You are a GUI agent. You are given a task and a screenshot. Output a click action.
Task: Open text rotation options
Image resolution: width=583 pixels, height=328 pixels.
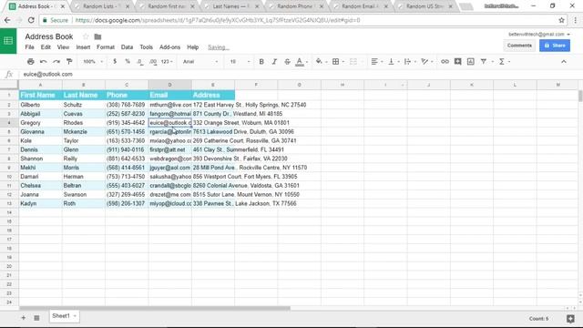pos(424,62)
